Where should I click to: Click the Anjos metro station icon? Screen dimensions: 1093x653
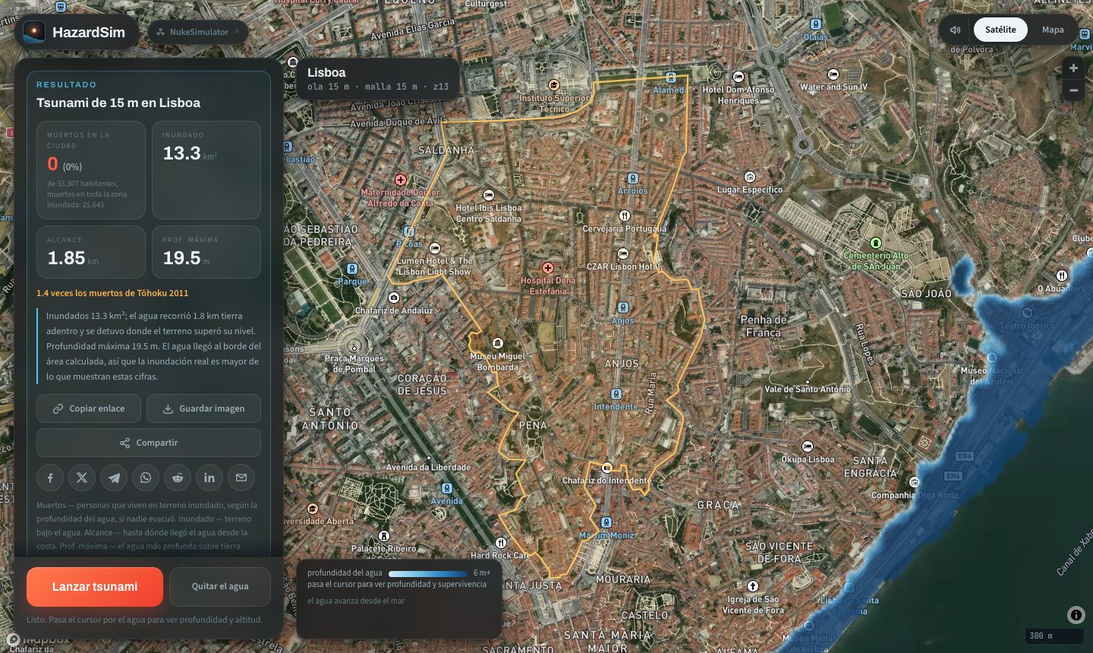coord(623,308)
